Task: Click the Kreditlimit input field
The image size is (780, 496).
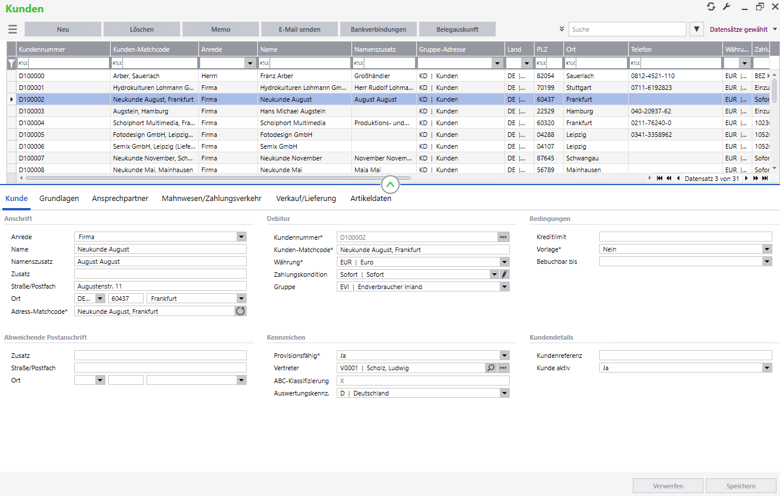Action: (685, 237)
